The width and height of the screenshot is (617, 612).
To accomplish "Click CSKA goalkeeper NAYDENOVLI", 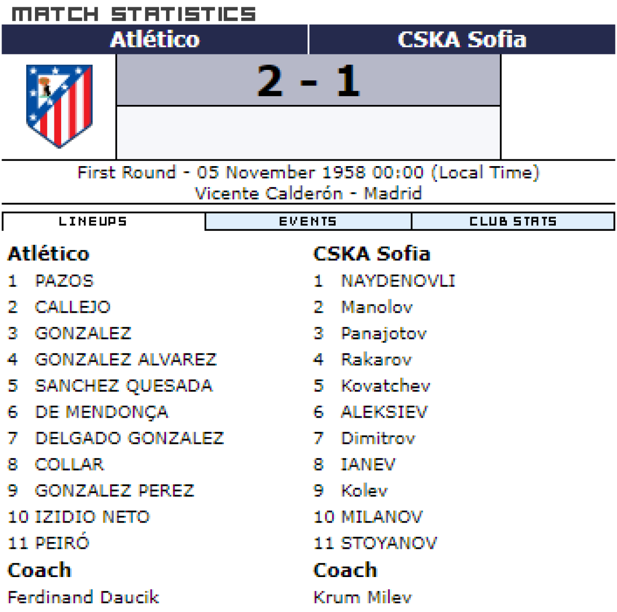I will (x=398, y=281).
